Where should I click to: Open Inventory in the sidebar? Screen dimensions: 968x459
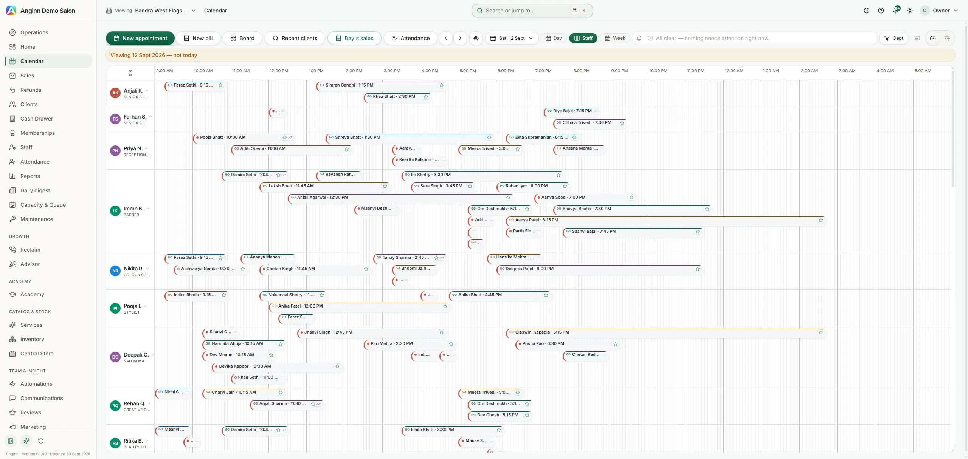pos(48,339)
